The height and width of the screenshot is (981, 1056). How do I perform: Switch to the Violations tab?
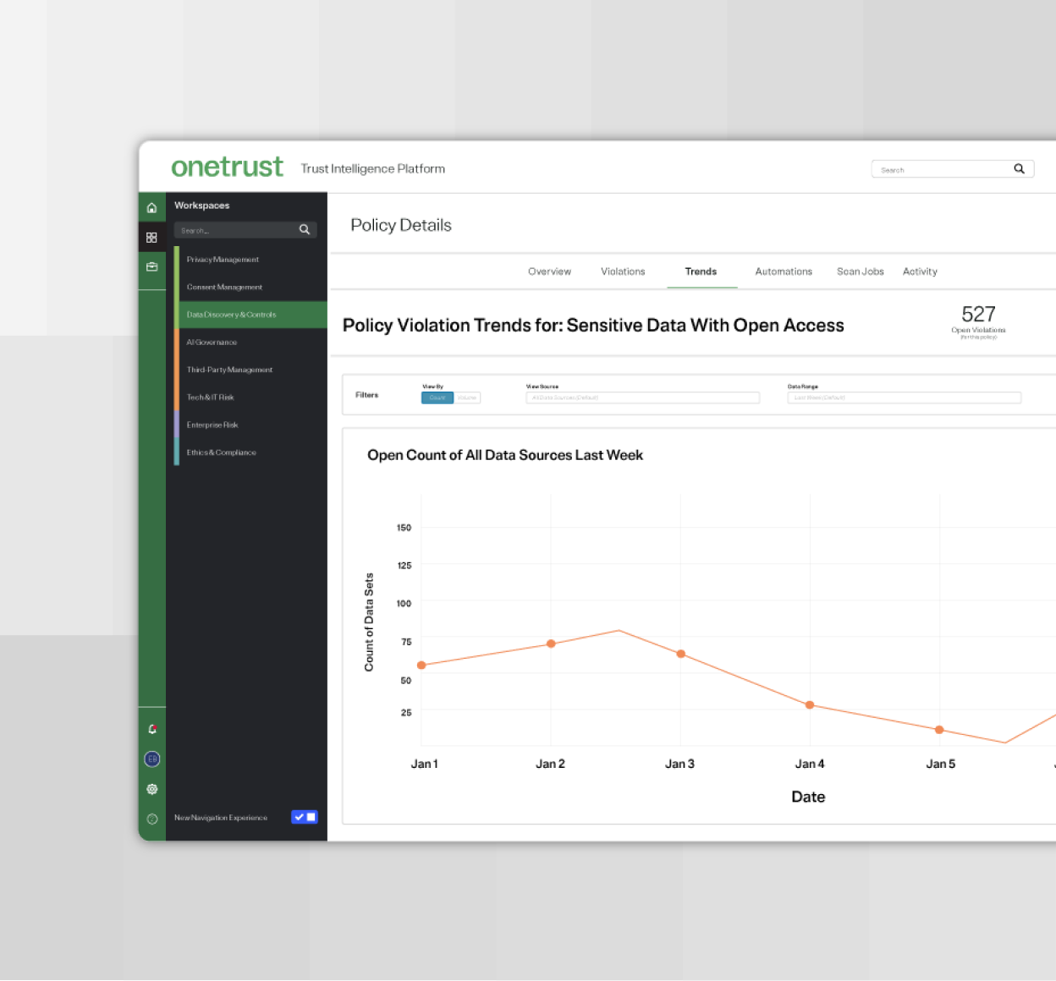[x=623, y=271]
